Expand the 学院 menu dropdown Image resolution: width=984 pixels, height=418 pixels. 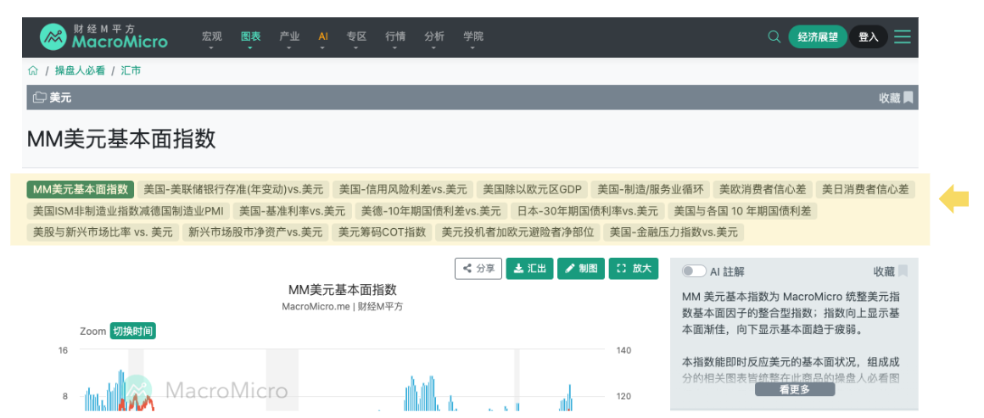pos(473,40)
